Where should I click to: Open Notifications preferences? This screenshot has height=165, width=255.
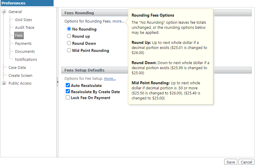pos(26,60)
